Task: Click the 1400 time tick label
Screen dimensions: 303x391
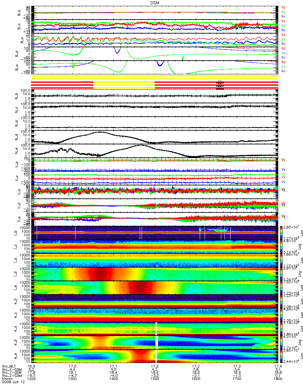Action: click(x=113, y=379)
